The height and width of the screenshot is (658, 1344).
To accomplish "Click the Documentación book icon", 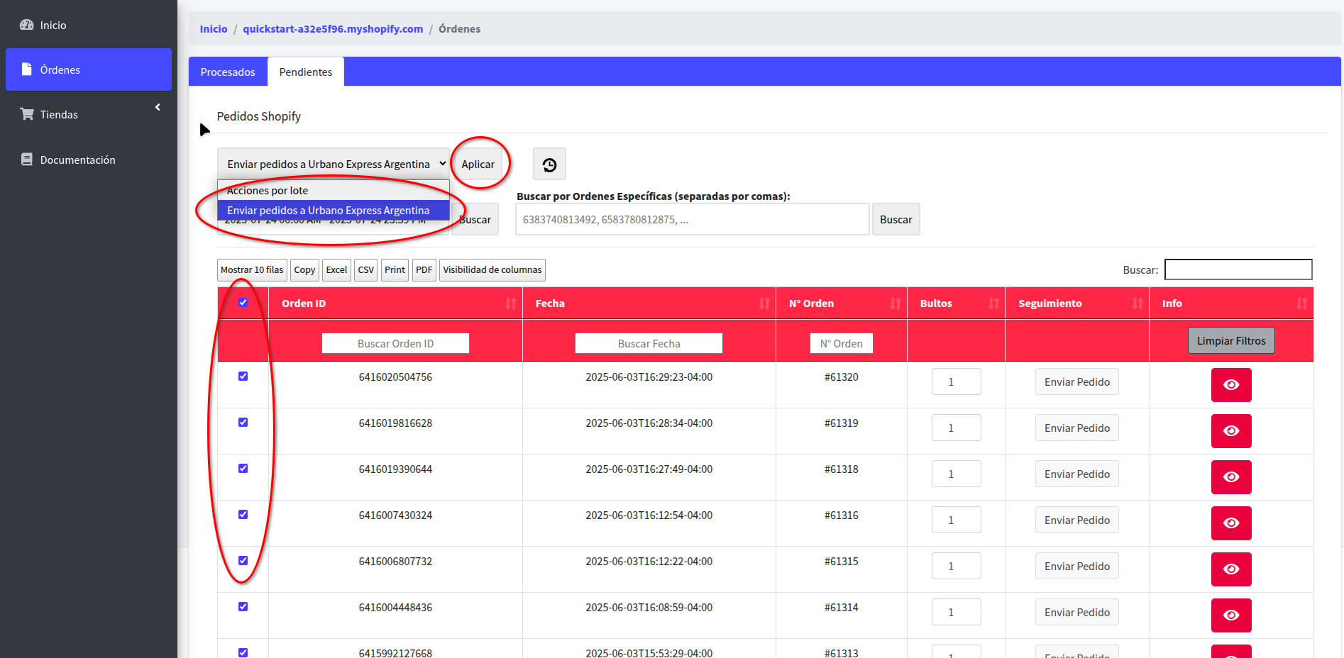I will (27, 160).
